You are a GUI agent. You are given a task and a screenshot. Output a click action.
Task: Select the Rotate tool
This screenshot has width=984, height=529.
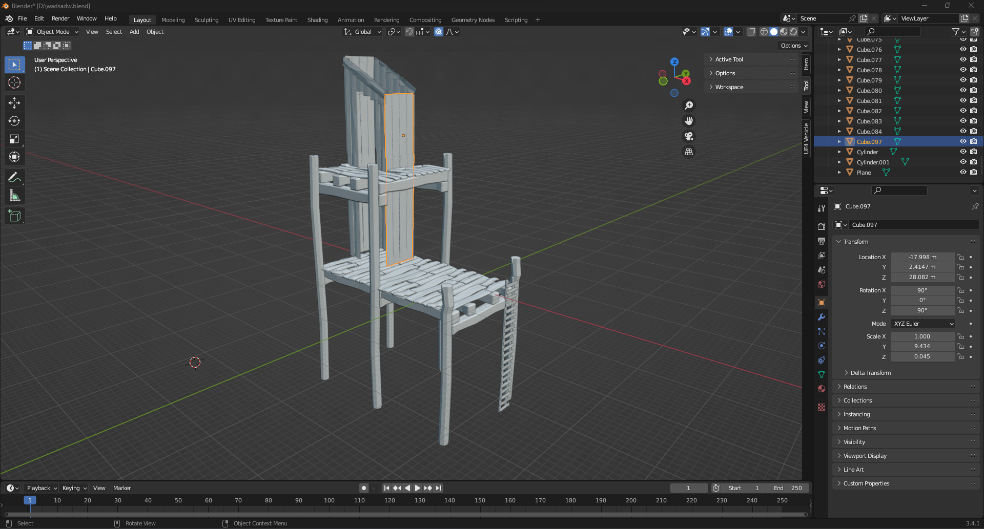[14, 121]
